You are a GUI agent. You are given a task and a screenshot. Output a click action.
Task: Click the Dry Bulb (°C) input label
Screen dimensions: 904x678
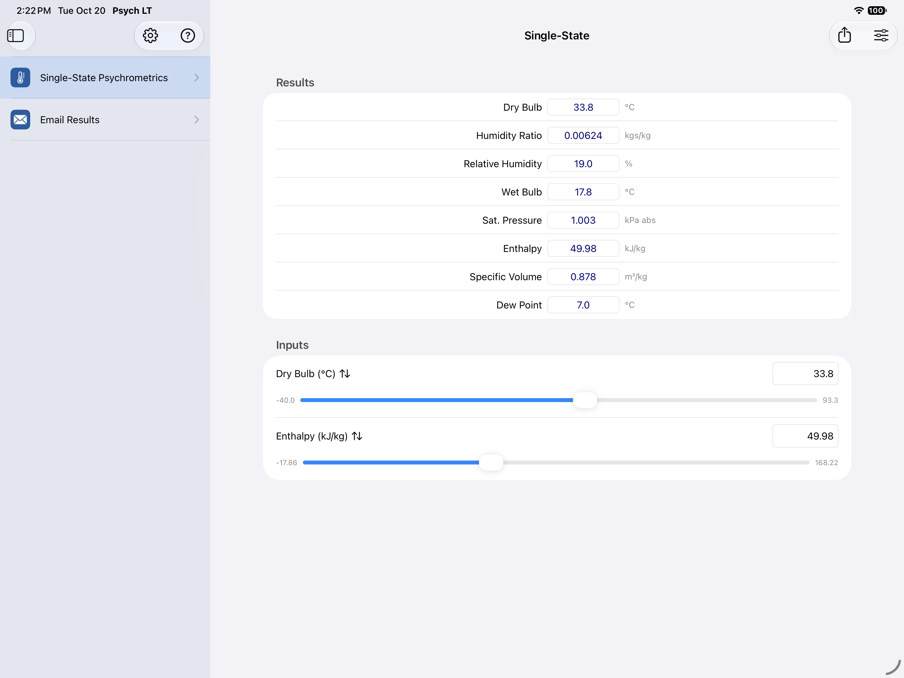click(305, 373)
